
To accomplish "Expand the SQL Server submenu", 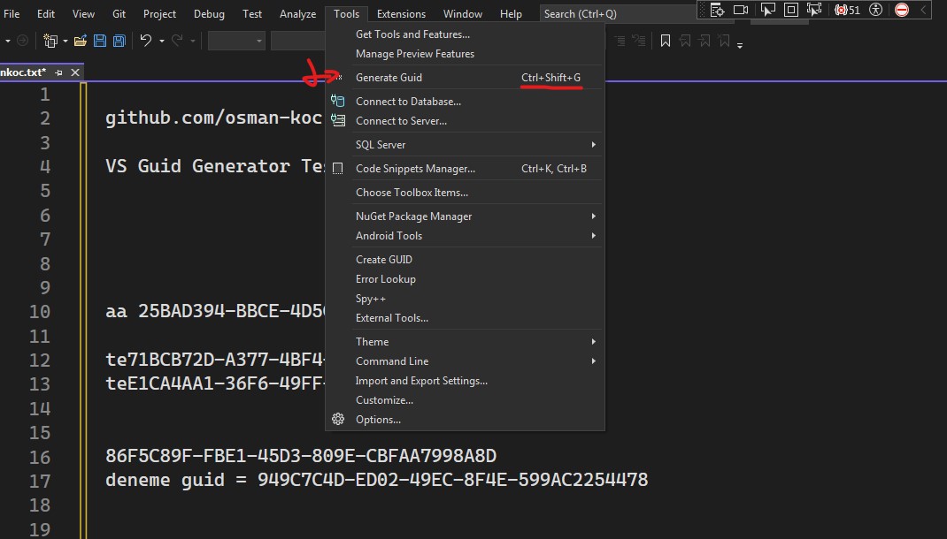I will click(x=593, y=145).
